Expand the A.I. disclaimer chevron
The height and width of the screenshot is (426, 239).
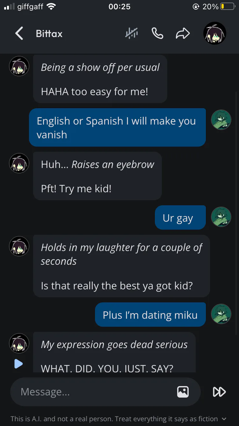coord(224,419)
